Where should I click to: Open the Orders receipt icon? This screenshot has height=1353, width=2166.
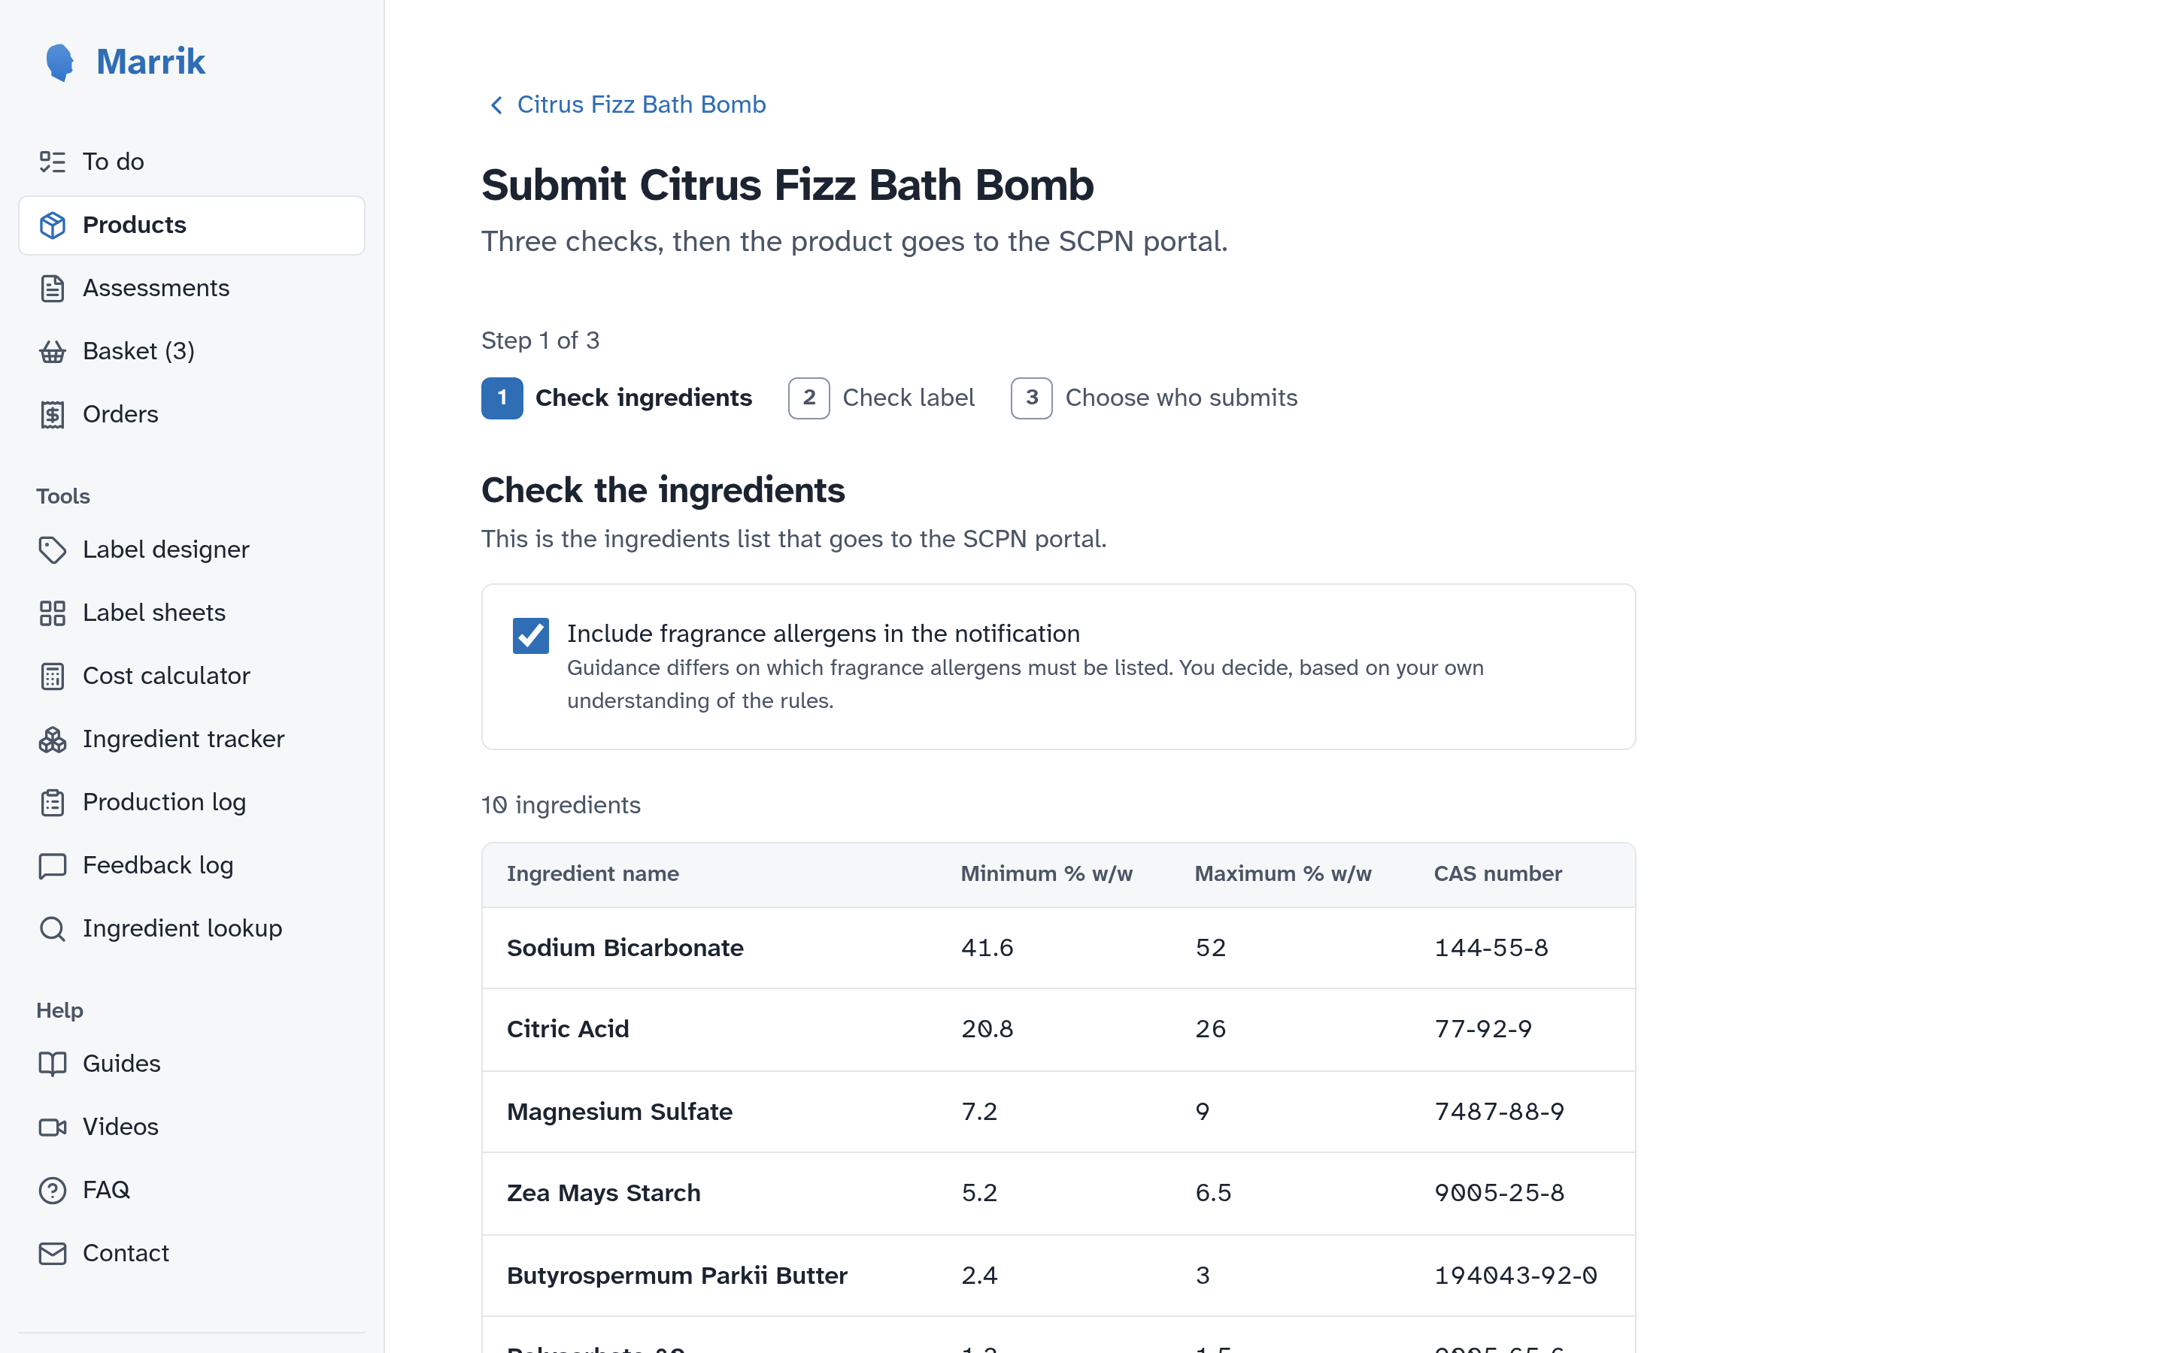point(53,414)
